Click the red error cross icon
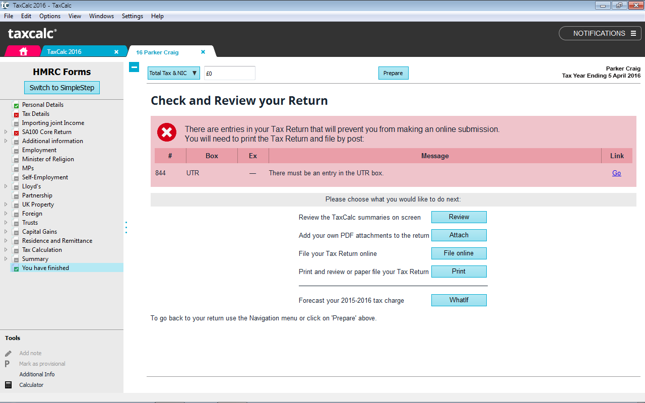 (x=167, y=133)
